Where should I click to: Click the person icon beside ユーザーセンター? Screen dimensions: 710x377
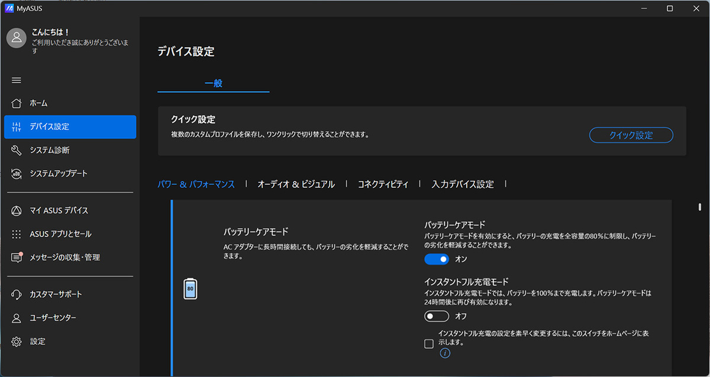click(x=17, y=318)
